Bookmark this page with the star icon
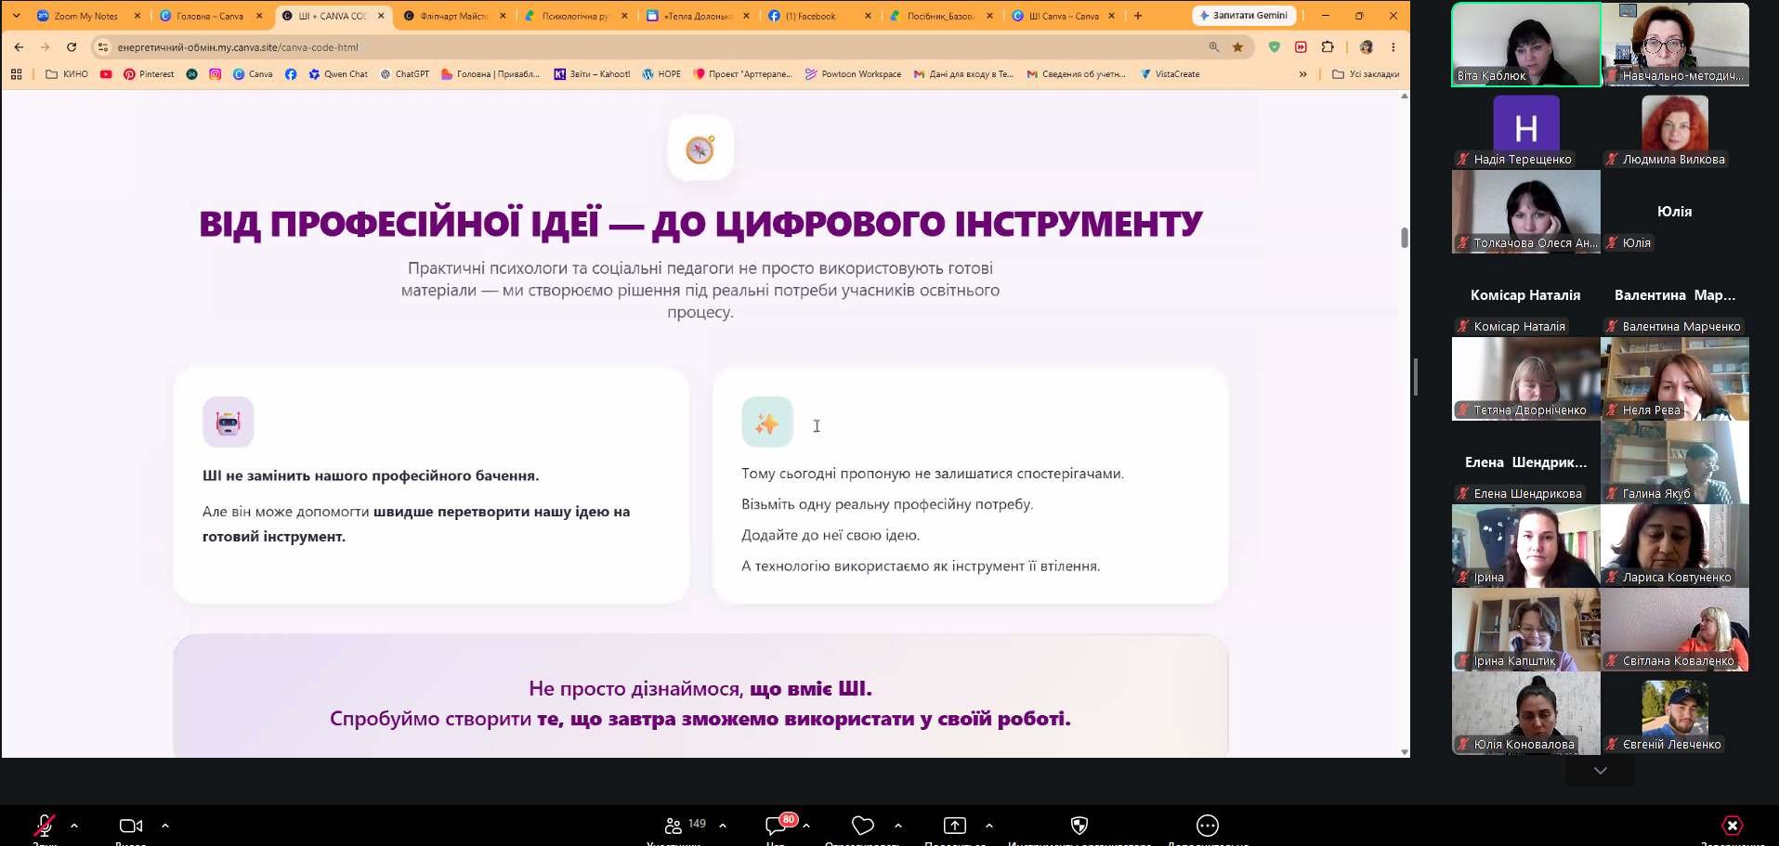Viewport: 1779px width, 846px height. coord(1237,46)
